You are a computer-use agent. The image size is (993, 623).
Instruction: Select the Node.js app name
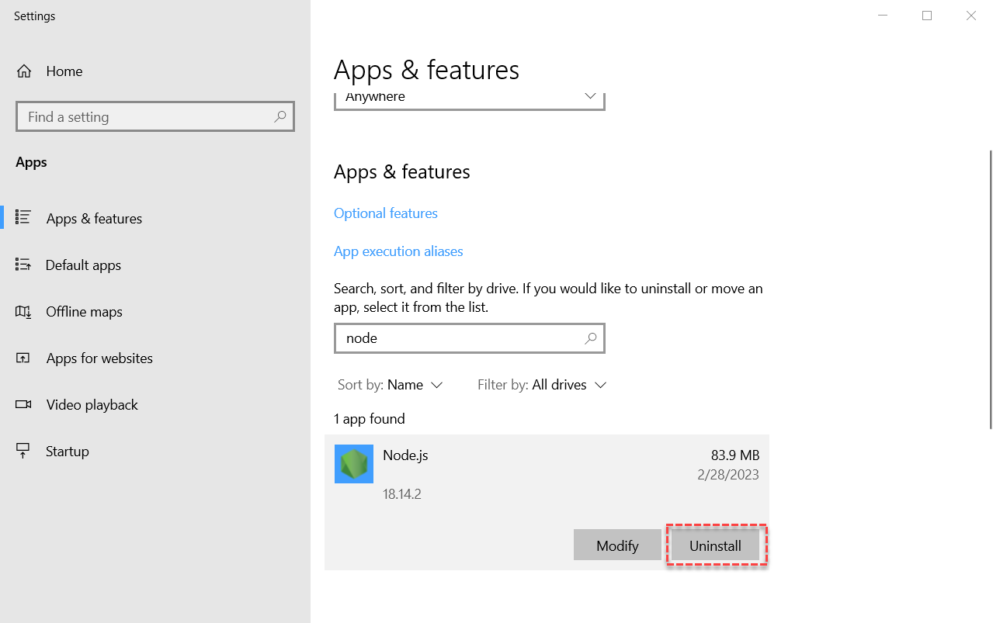(x=405, y=455)
